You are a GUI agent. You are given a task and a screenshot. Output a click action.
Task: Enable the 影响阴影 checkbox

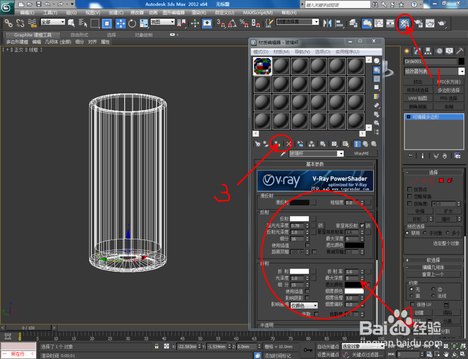click(x=307, y=298)
